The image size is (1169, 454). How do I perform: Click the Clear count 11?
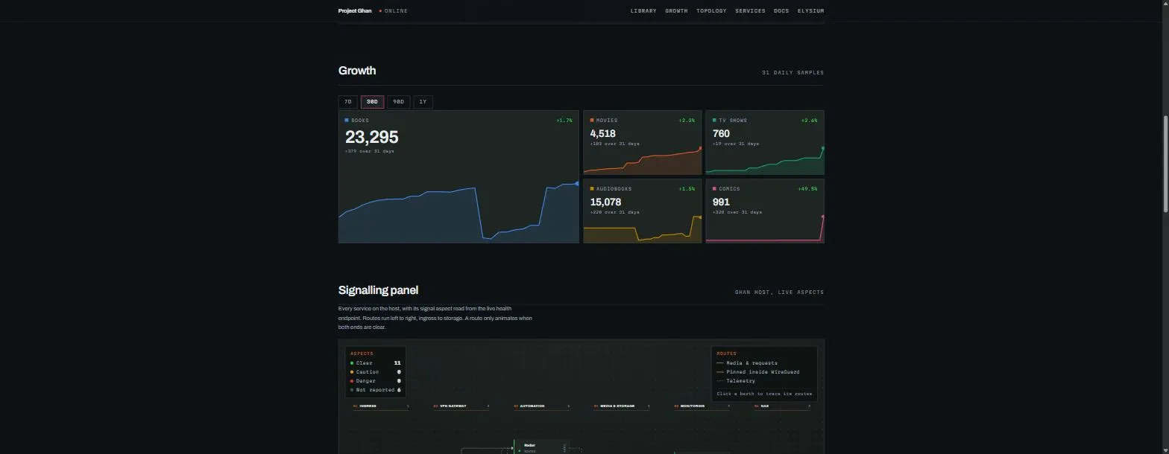pyautogui.click(x=397, y=363)
